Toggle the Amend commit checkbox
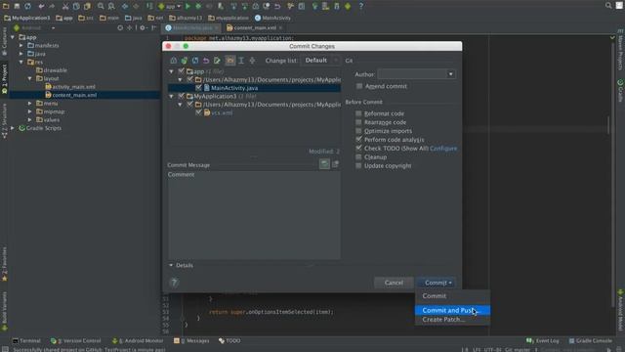Image resolution: width=625 pixels, height=352 pixels. [359, 86]
